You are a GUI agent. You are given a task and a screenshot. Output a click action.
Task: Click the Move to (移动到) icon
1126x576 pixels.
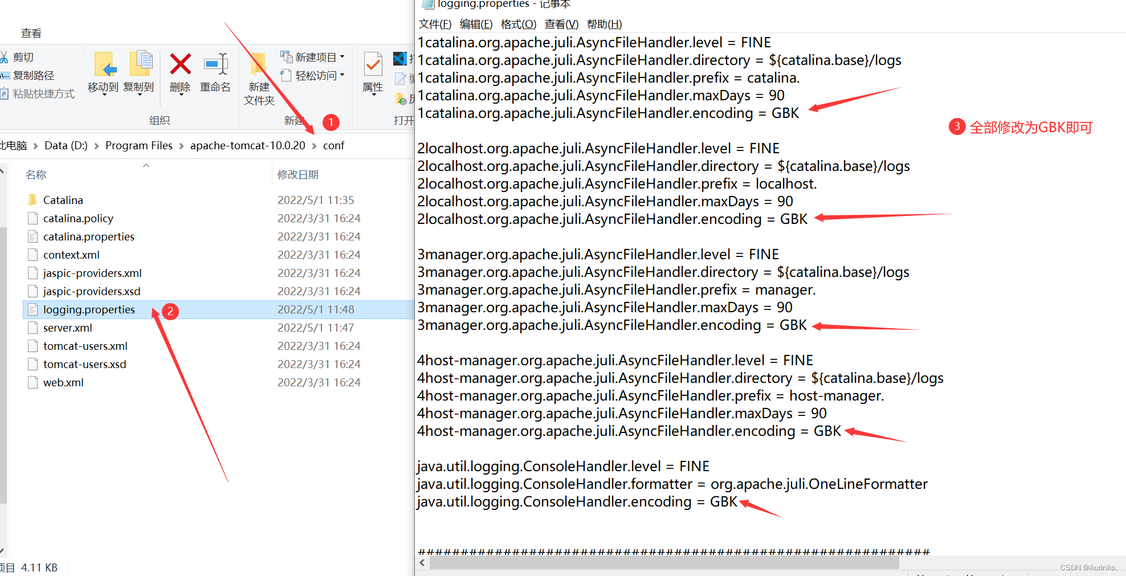click(x=104, y=64)
